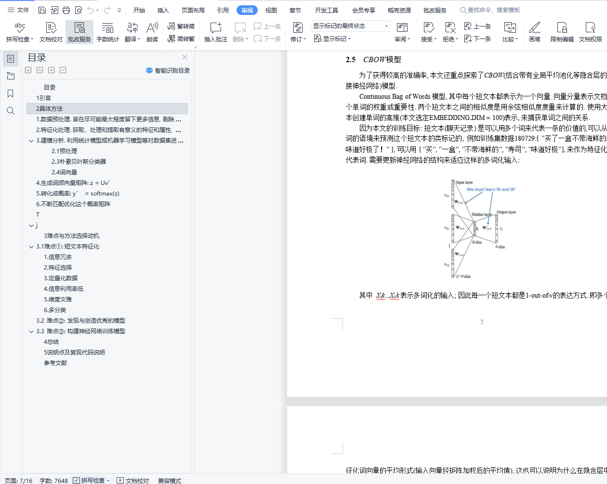Open the outline view icon in left sidebar
The image size is (607, 484).
click(11, 59)
